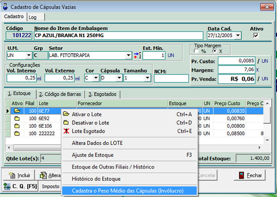Click the folder icon in lot 6E106 row

tap(17, 126)
